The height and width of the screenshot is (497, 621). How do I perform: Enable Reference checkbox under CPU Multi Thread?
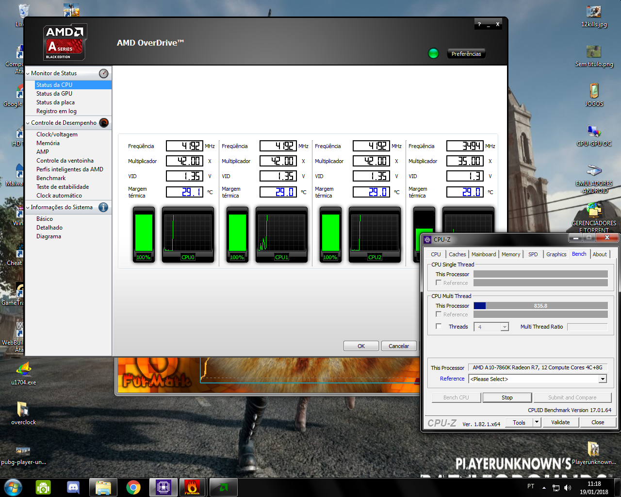[x=439, y=314]
